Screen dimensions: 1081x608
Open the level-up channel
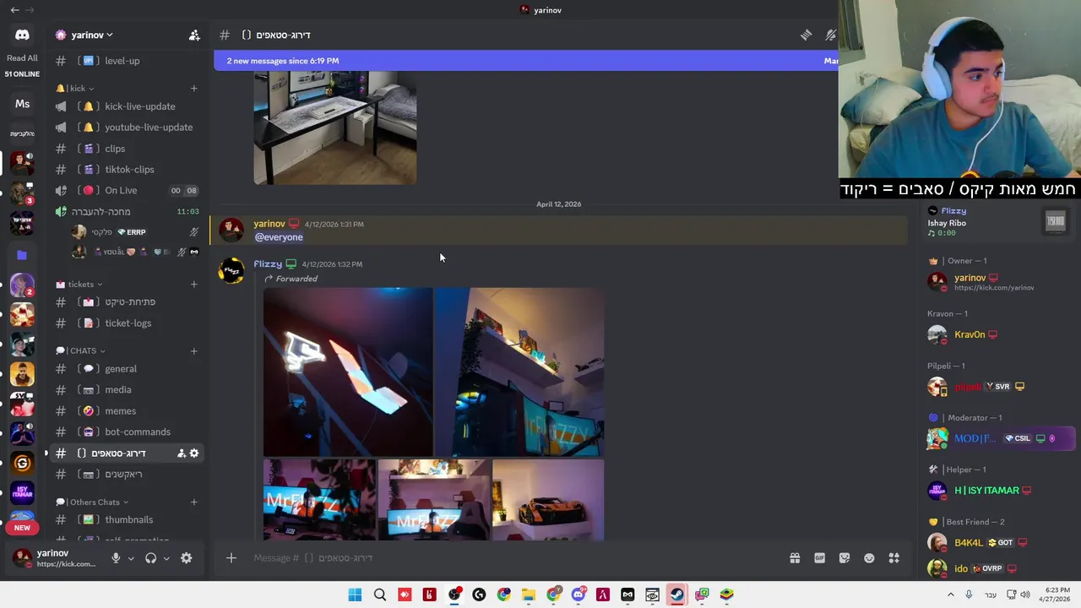127,61
